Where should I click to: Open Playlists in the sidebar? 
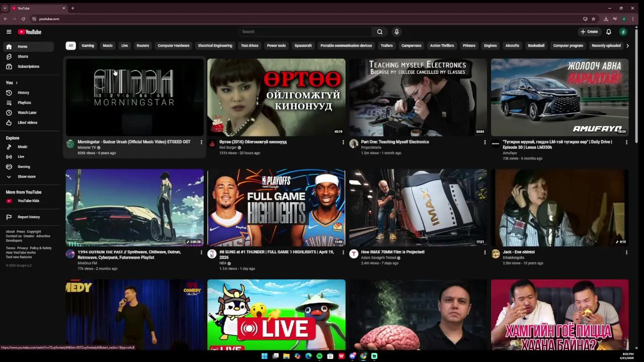tap(28, 103)
